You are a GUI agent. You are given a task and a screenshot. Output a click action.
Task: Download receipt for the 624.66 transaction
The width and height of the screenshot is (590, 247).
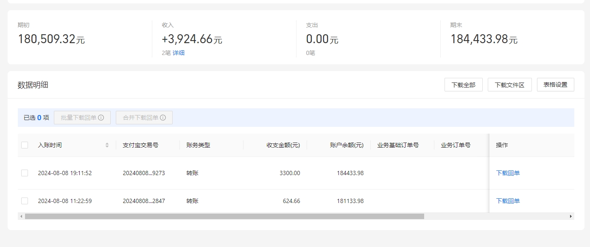[x=508, y=201]
